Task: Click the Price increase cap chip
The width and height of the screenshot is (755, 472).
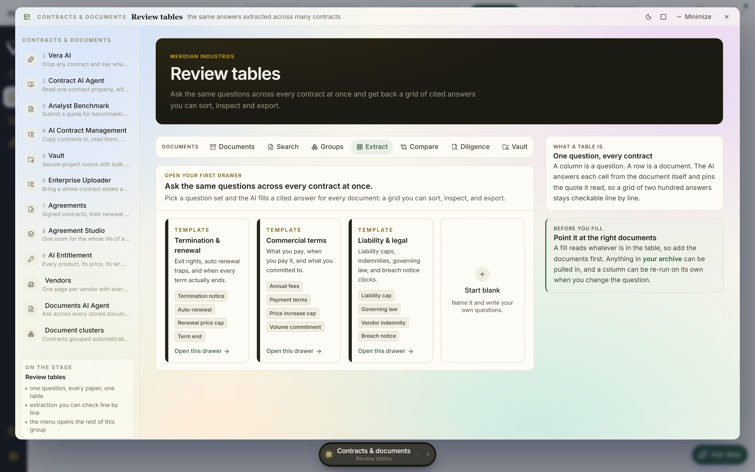Action: tap(293, 313)
